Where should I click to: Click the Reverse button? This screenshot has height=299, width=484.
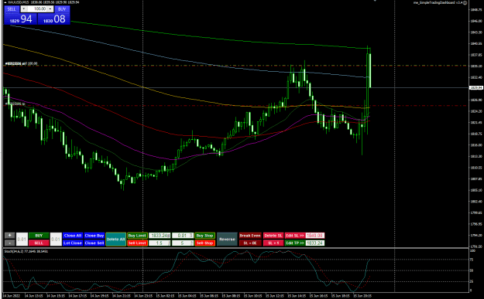227,240
